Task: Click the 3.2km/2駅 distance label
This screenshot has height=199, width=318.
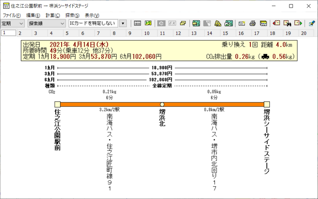Action: tap(110, 110)
